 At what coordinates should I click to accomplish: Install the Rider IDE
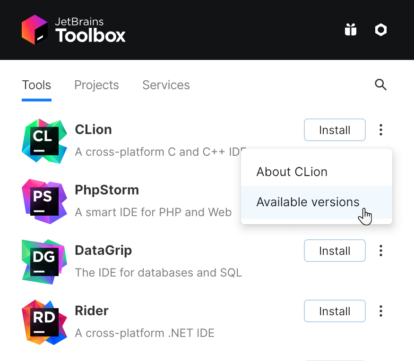(335, 311)
